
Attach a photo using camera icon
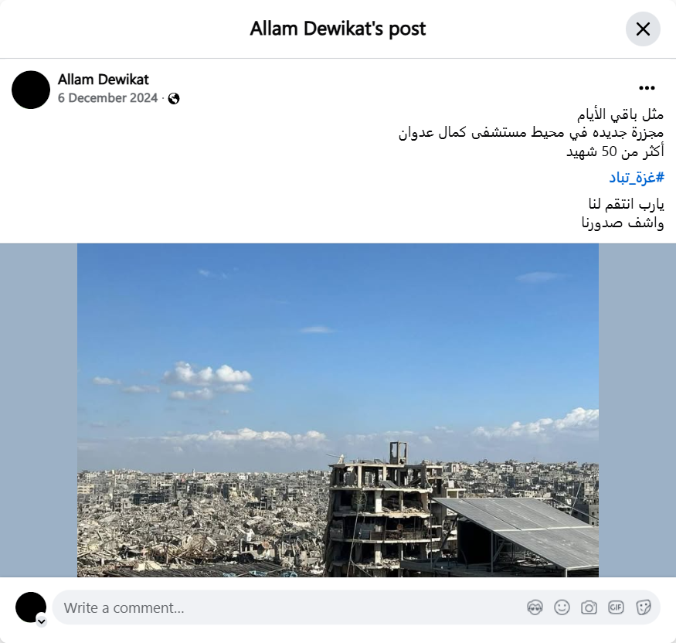click(x=589, y=607)
